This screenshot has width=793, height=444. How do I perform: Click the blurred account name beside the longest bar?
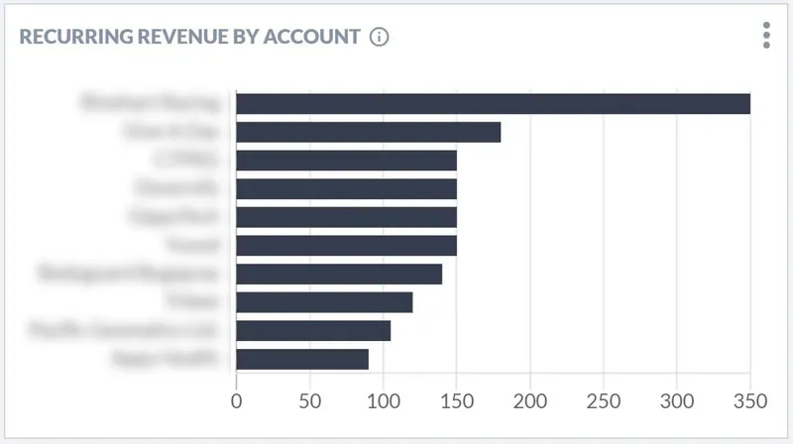(x=151, y=103)
